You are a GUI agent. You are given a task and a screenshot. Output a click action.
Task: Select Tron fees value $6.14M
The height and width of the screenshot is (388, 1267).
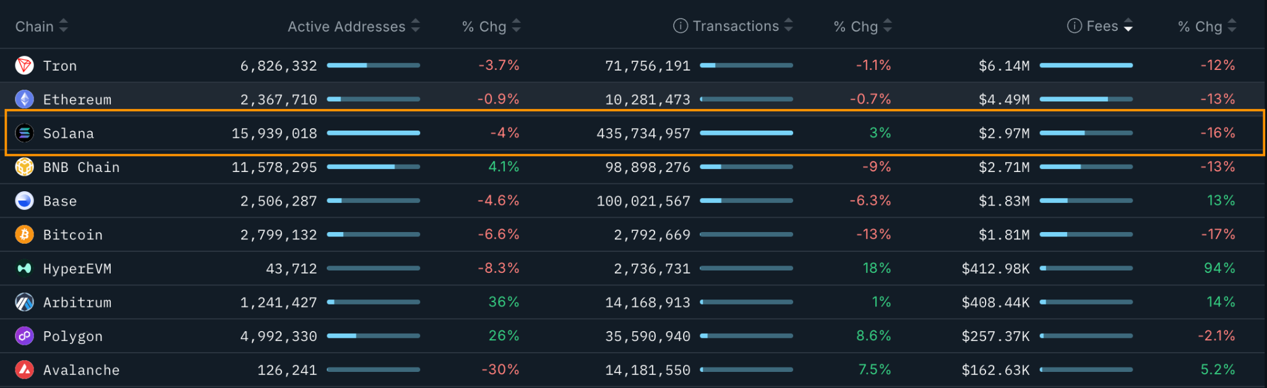point(1004,66)
